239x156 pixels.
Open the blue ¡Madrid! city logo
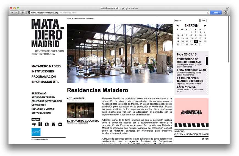pyautogui.click(x=36, y=132)
